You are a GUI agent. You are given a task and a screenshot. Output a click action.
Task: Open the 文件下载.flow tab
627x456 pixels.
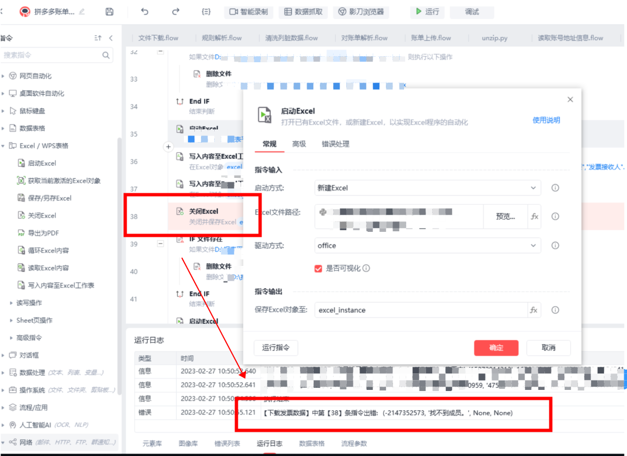(159, 38)
